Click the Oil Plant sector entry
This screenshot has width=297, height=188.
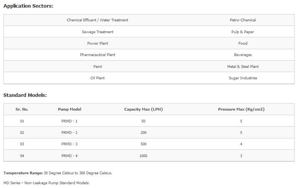coord(97,78)
